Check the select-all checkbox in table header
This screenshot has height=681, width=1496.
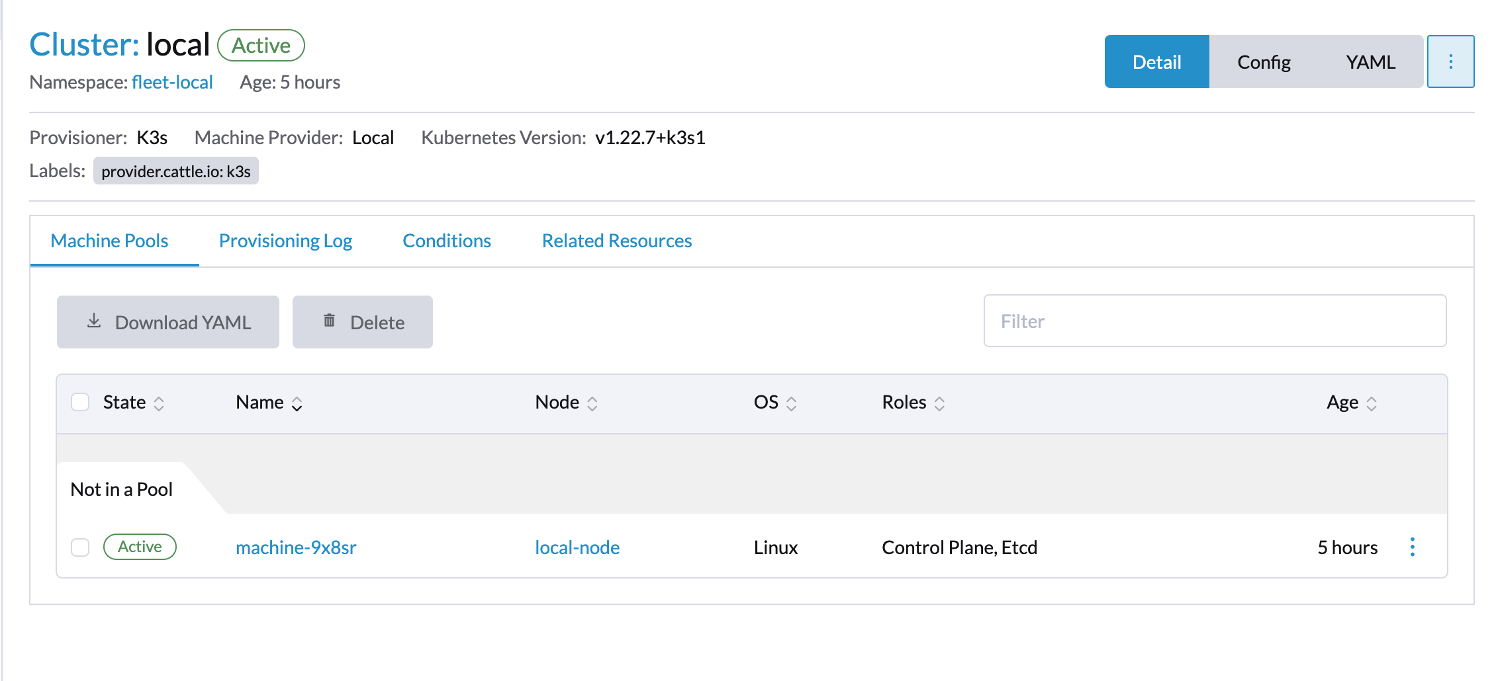[x=80, y=401]
